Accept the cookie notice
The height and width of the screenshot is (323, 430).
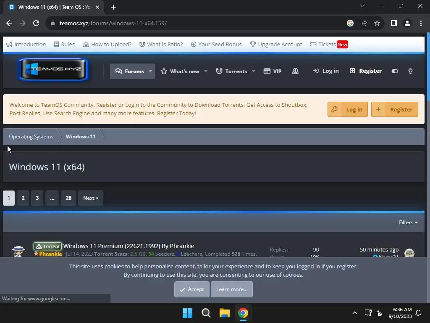point(191,289)
